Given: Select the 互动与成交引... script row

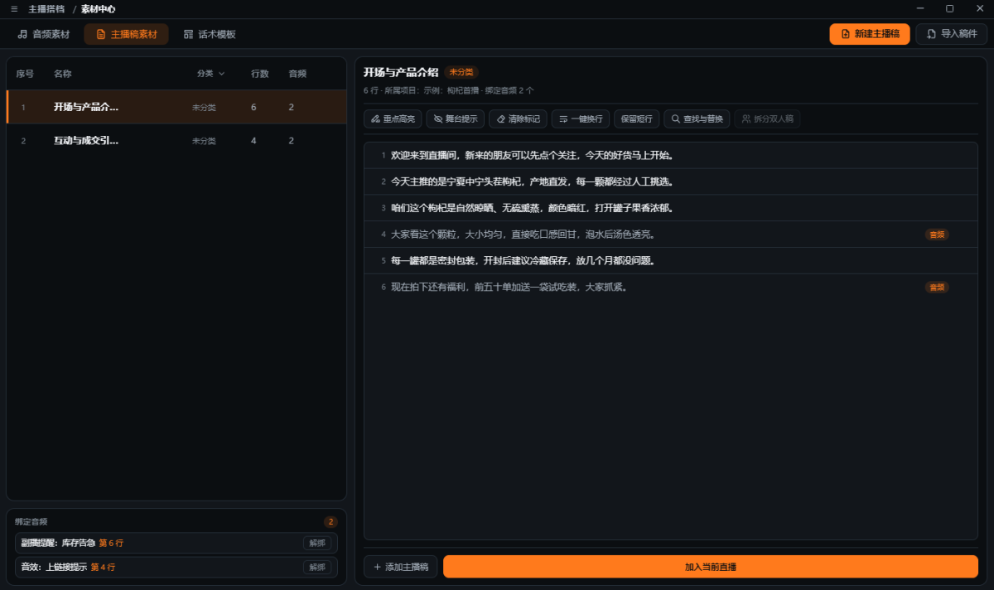Looking at the screenshot, I should coord(176,141).
